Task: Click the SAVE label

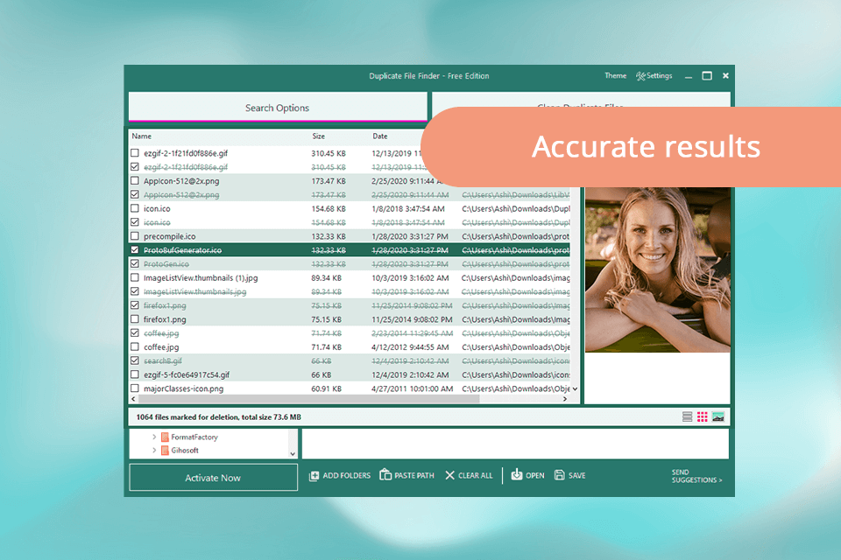Action: click(577, 476)
